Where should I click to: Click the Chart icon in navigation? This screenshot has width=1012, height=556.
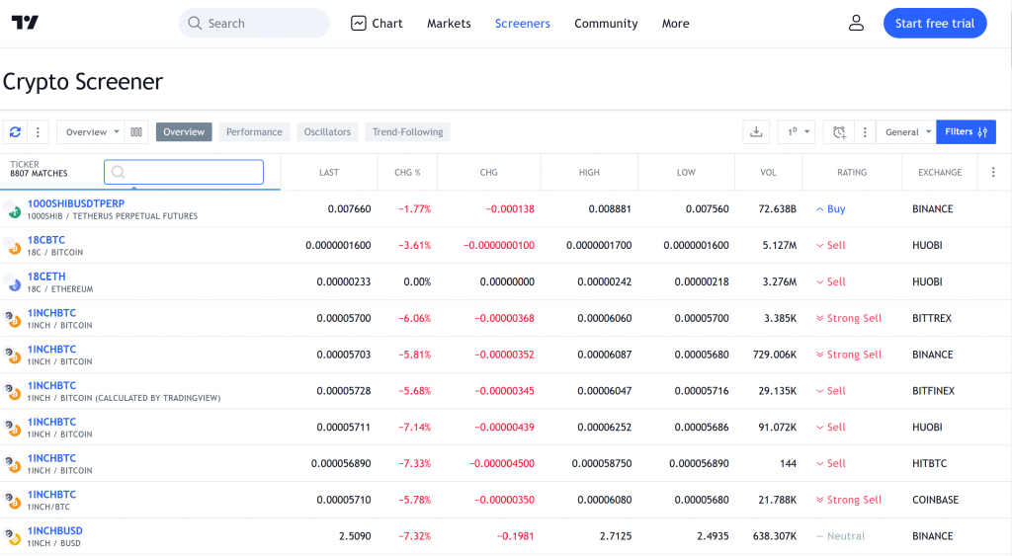coord(358,24)
